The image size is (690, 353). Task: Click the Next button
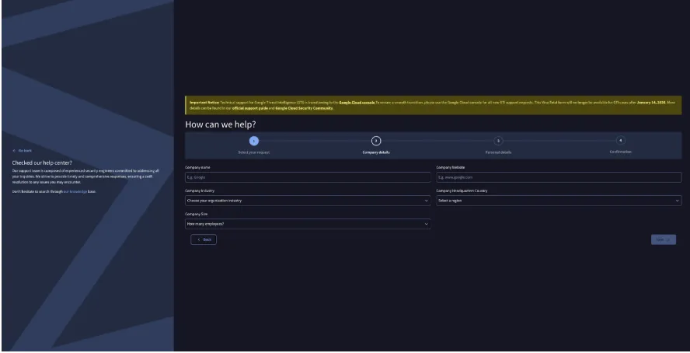[x=663, y=239]
